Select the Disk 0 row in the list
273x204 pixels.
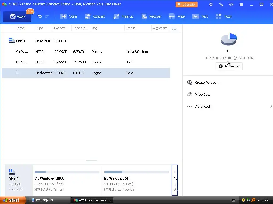[x=86, y=41]
